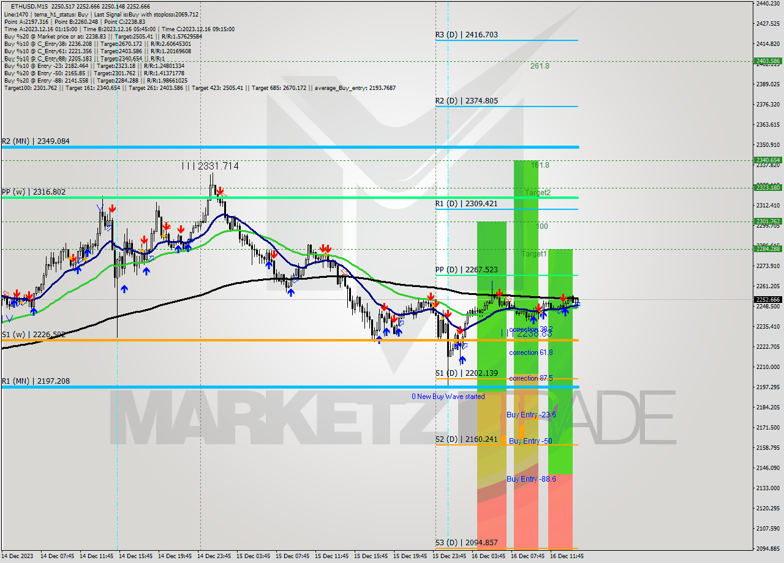Screen dimensions: 784x563
Task: Select the Target2 label
Action: (x=537, y=192)
